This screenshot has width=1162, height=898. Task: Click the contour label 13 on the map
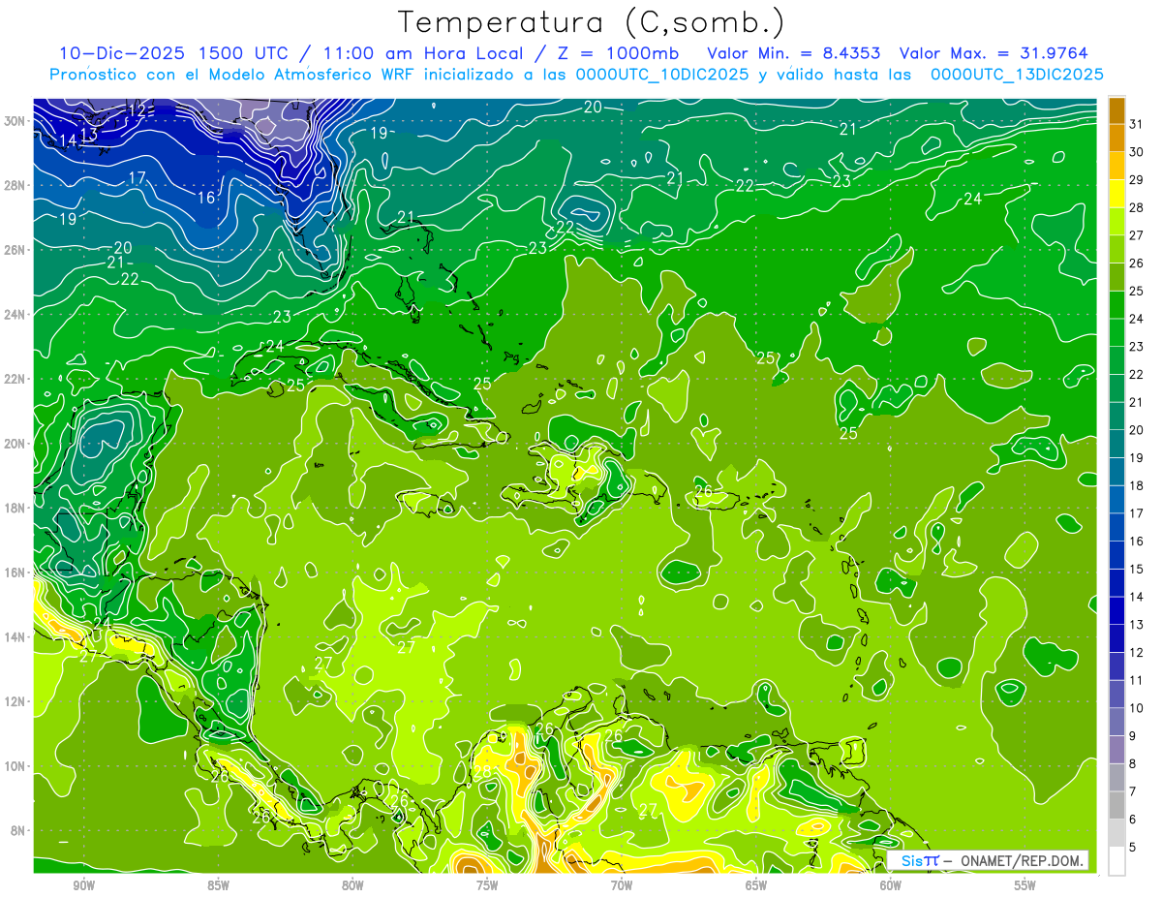[x=89, y=134]
